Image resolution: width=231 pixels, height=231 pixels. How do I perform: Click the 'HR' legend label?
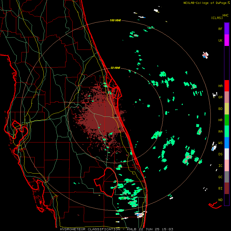tap(220, 120)
